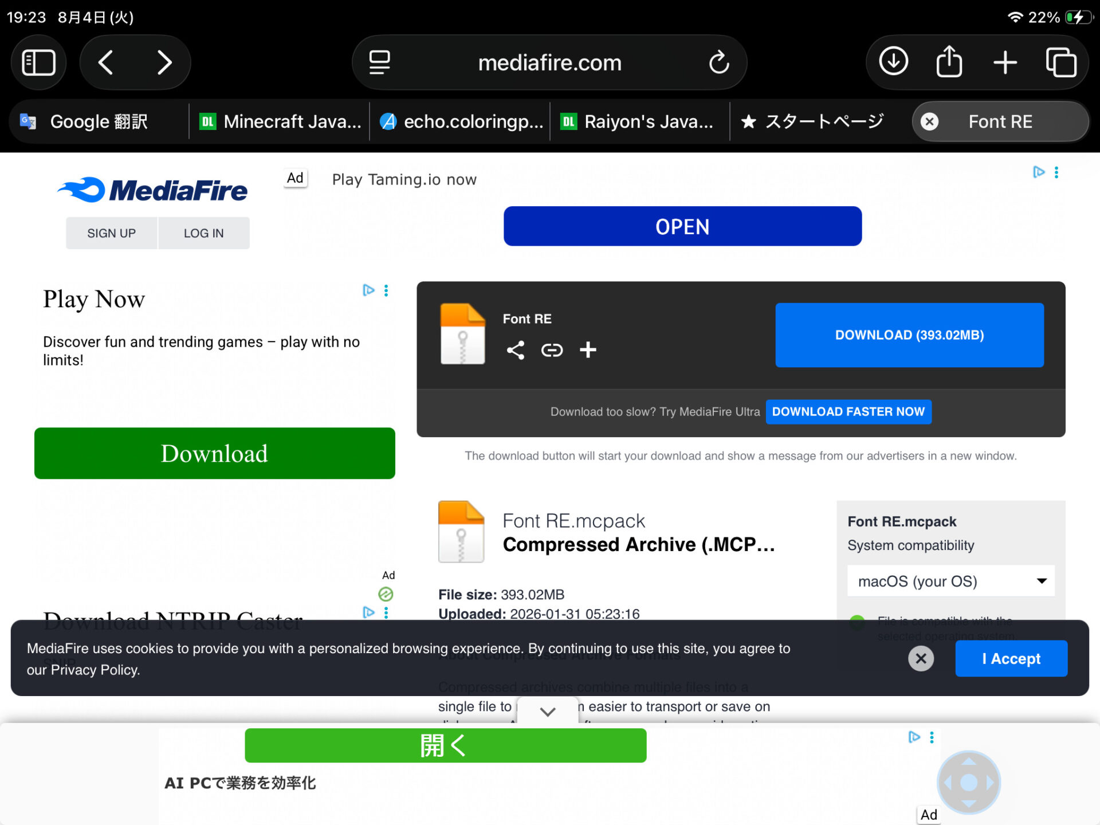Open AdChoices on the NTRIP Caster ad

[368, 612]
